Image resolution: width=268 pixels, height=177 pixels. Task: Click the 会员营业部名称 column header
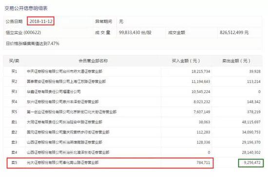pos(93,61)
